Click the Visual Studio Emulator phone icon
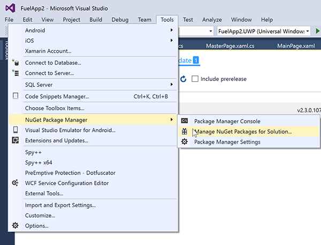Image resolution: width=321 pixels, height=245 pixels. coord(15,130)
